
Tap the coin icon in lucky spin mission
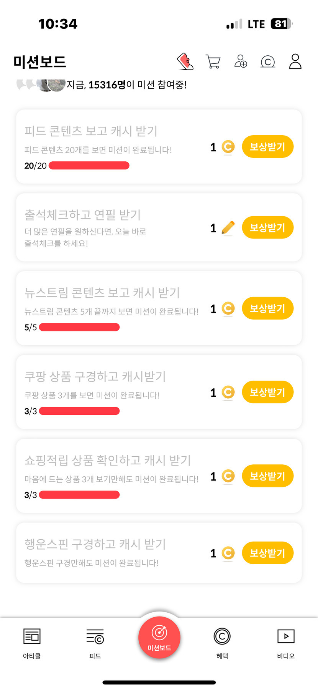(228, 553)
